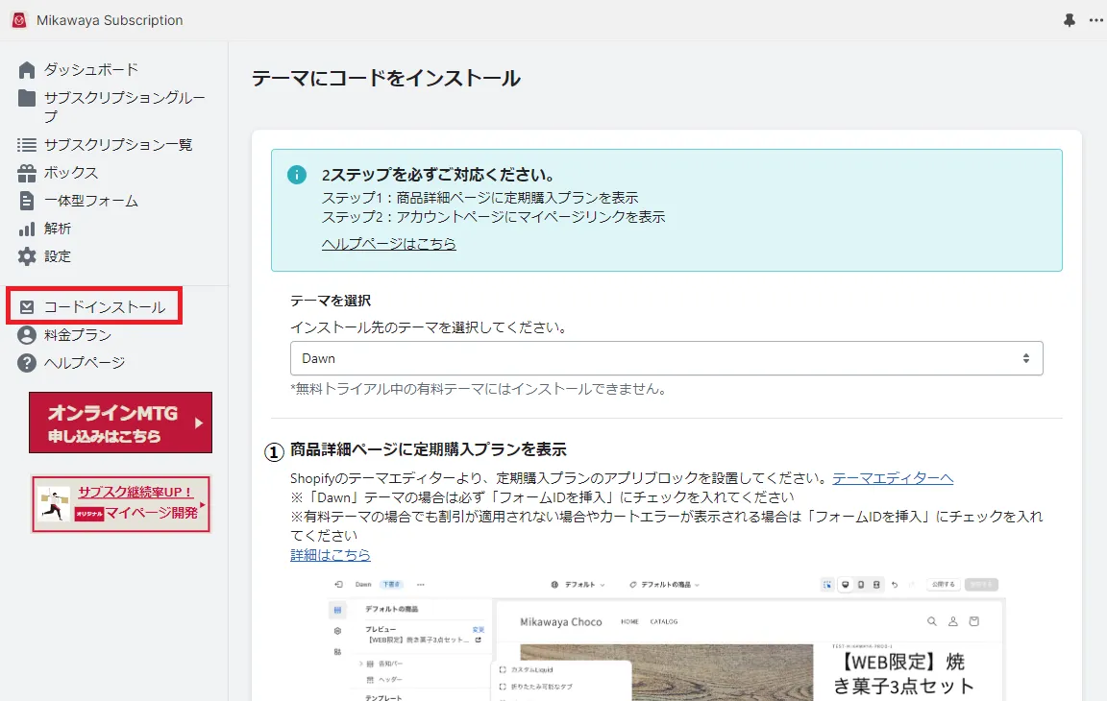Click the オンラインMTG 申し込みはこちら banner
Viewport: 1107px width, 701px height.
pos(121,423)
